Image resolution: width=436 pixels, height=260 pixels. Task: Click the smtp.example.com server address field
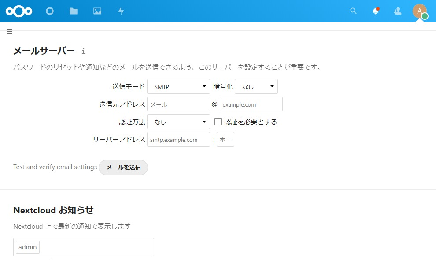click(x=178, y=139)
